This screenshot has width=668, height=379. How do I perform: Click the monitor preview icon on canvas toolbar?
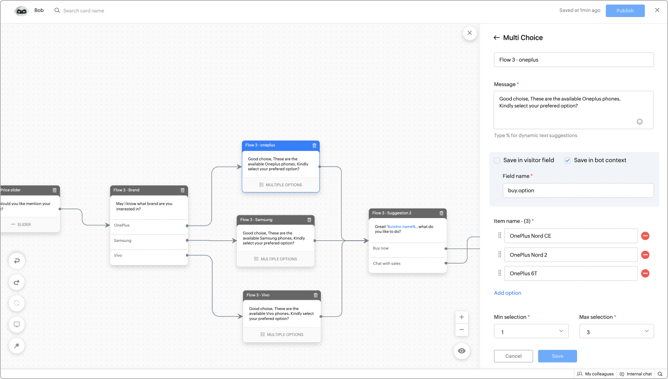coord(17,324)
